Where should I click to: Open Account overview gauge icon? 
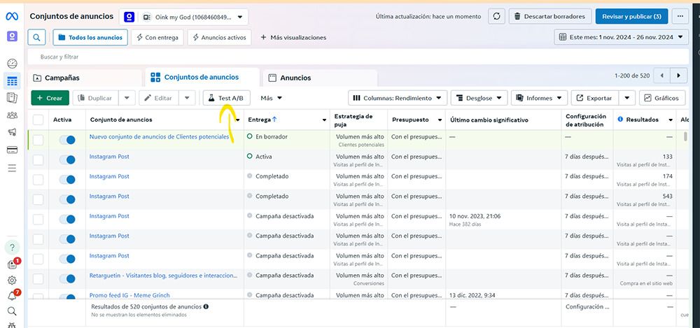pyautogui.click(x=12, y=64)
